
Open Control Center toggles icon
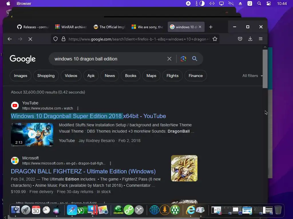click(x=268, y=3)
